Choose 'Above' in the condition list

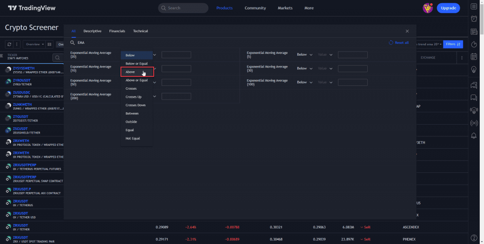tap(137, 72)
